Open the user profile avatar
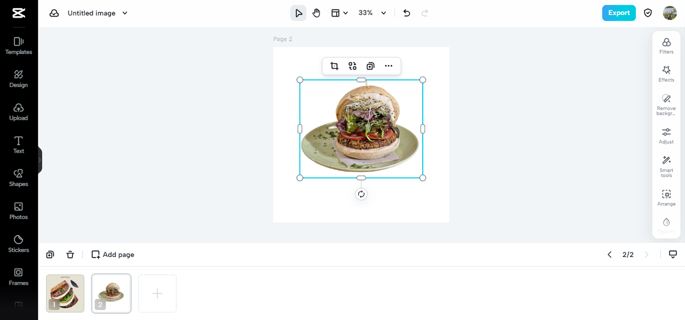This screenshot has height=320, width=685. [670, 13]
